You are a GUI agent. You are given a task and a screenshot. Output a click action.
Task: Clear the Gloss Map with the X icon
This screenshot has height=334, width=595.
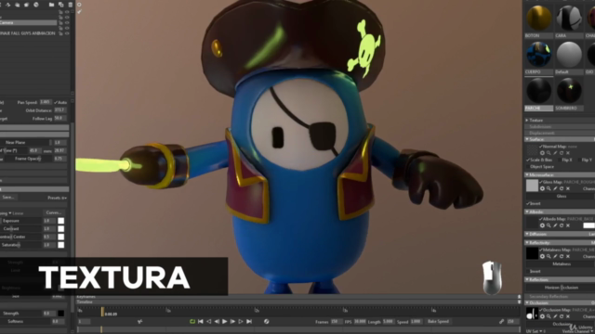(568, 188)
